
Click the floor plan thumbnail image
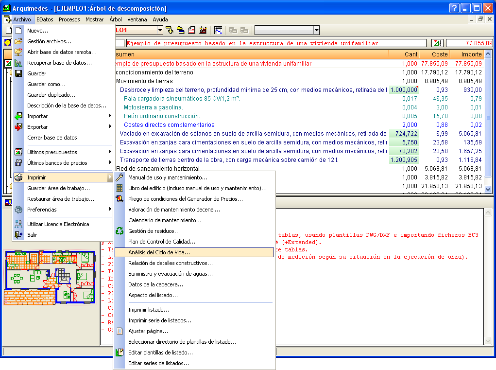[x=50, y=277]
